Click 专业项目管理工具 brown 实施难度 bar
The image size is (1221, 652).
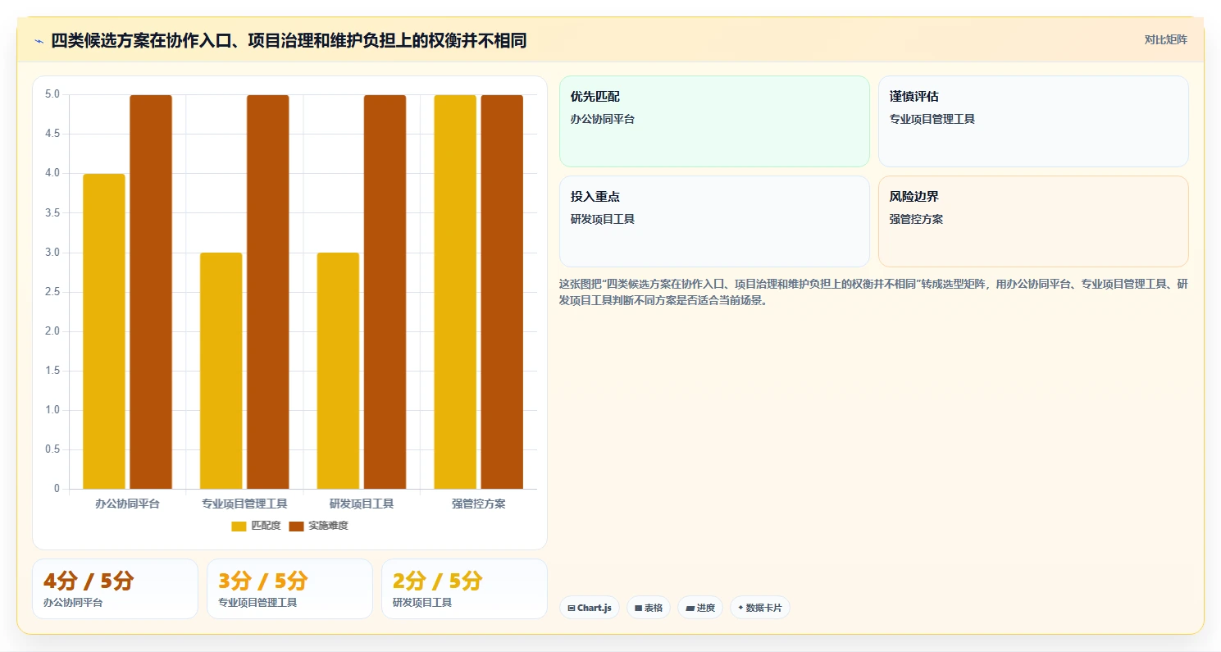pyautogui.click(x=268, y=292)
